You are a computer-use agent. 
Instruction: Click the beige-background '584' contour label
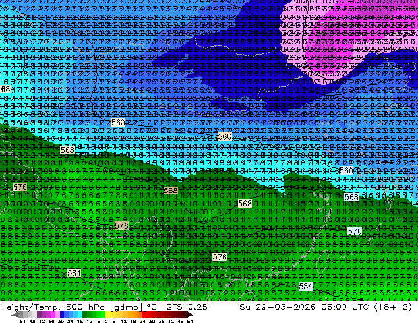74,273
